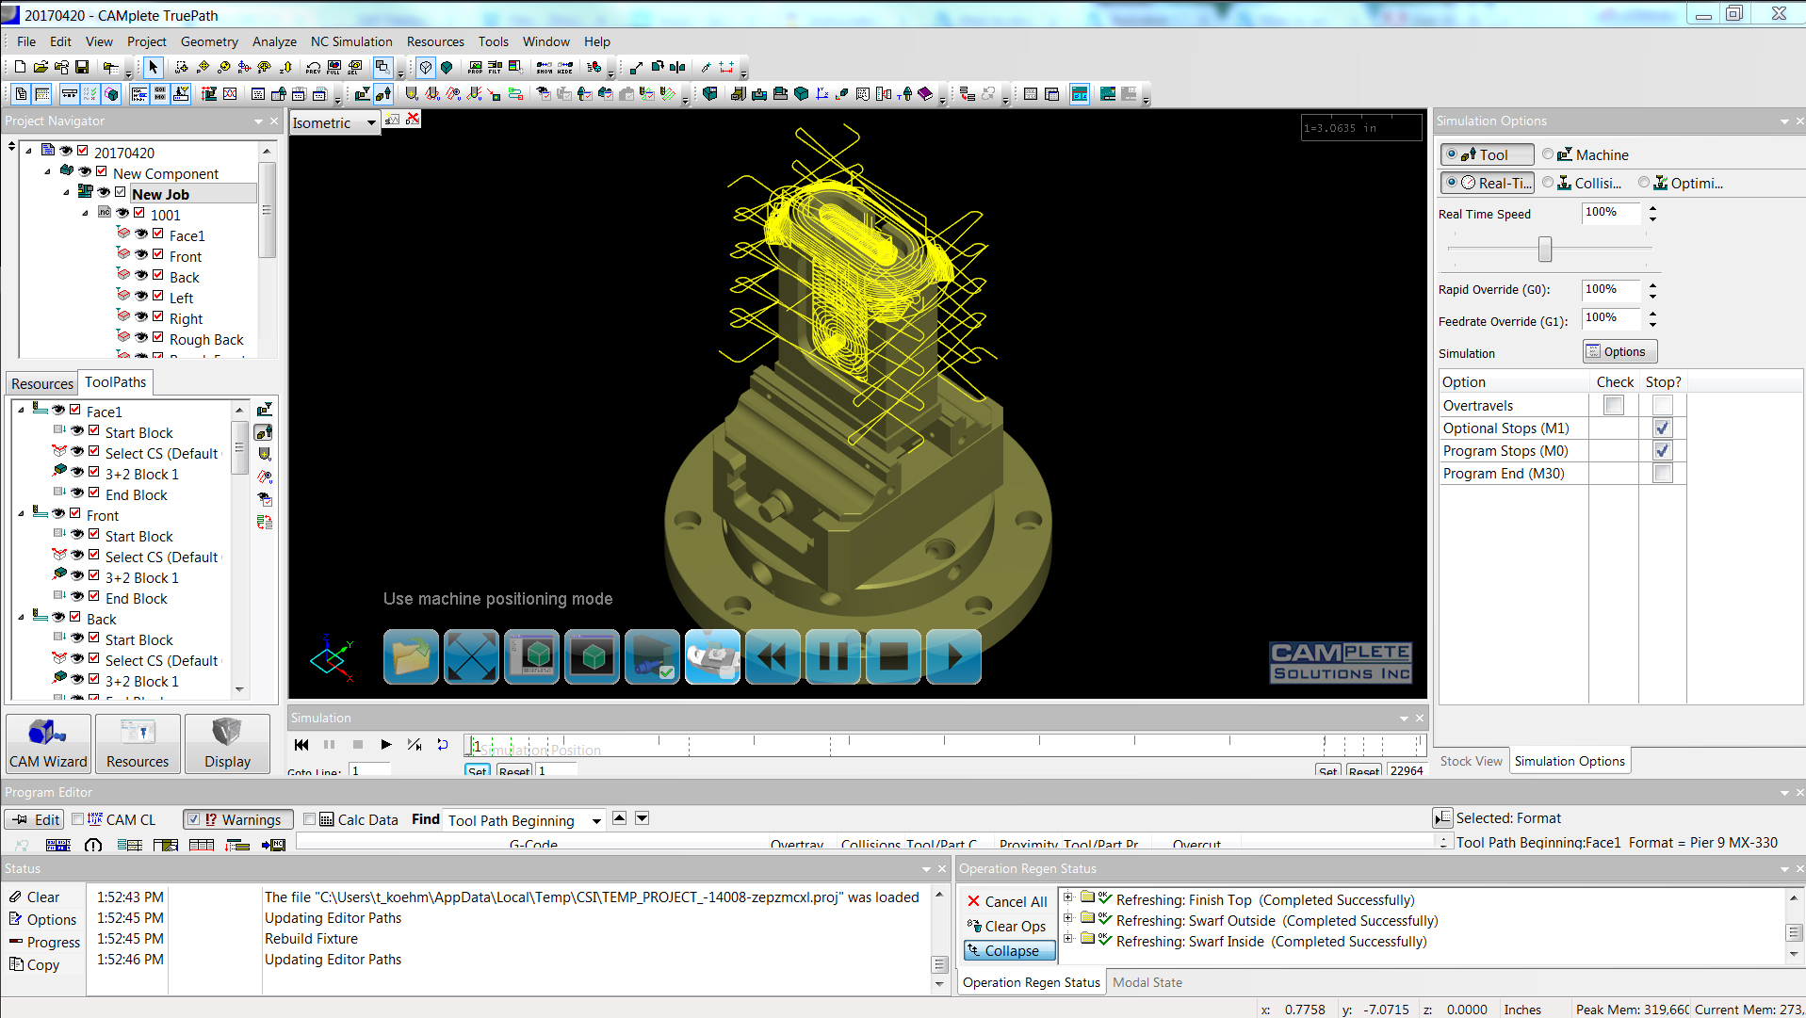Screen dimensions: 1806x1018
Task: Click the Cancel All button
Action: (x=1007, y=901)
